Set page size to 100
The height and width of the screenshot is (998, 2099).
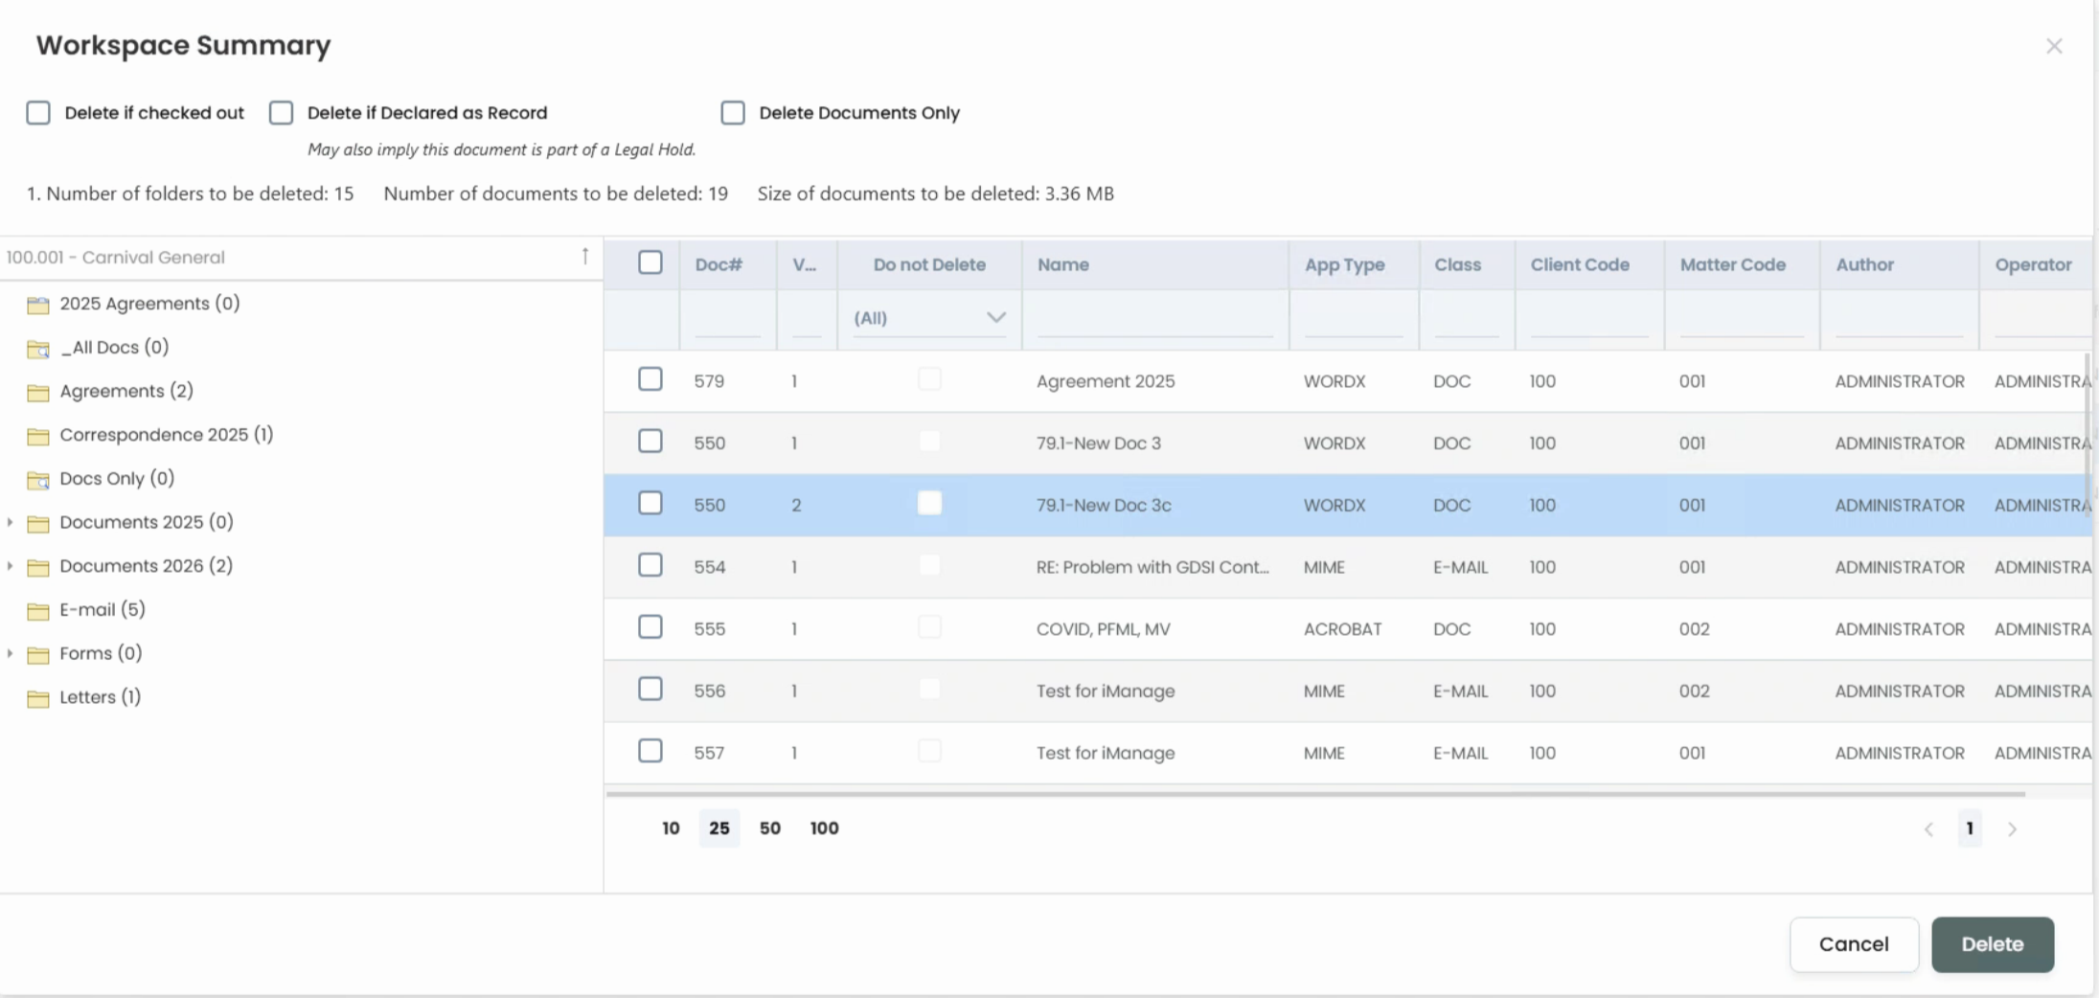tap(824, 828)
